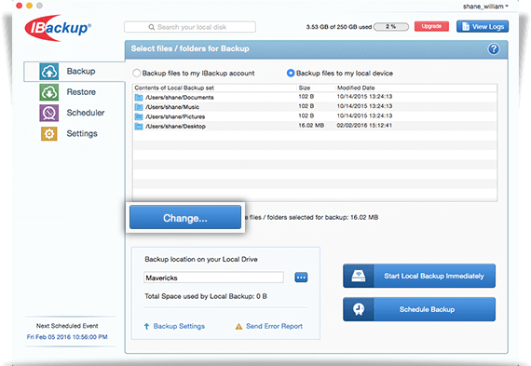This screenshot has width=531, height=366.
Task: Click the clock icon on Schedule Backup
Action: (x=359, y=309)
